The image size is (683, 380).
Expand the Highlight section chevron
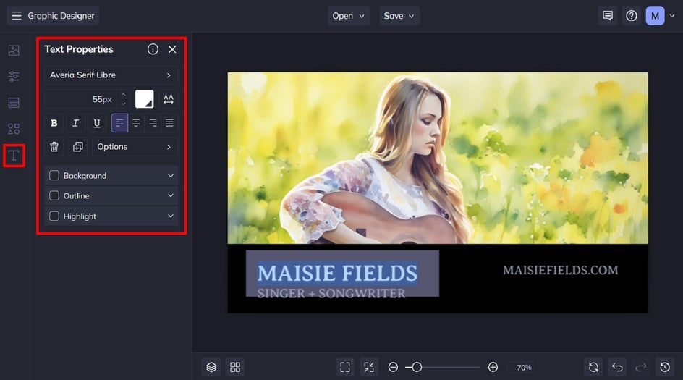(171, 216)
